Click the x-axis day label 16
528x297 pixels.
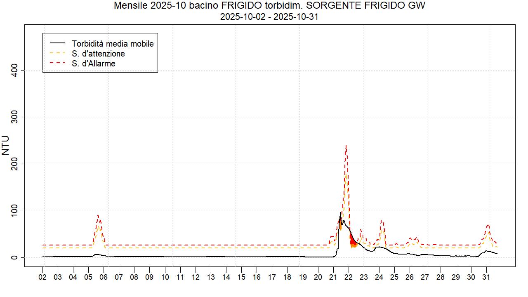pyautogui.click(x=257, y=277)
